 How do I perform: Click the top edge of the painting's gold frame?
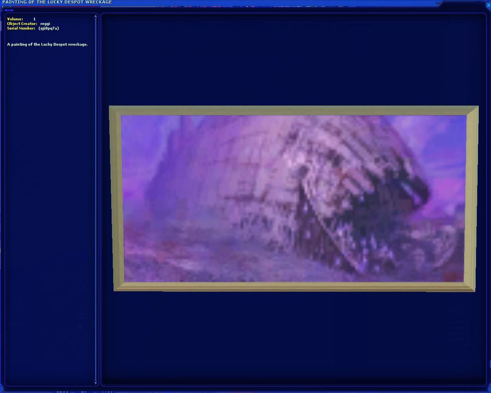pyautogui.click(x=293, y=110)
